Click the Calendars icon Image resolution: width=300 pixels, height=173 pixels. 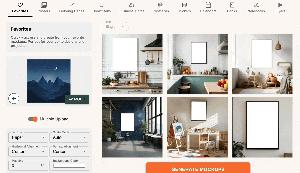click(208, 5)
